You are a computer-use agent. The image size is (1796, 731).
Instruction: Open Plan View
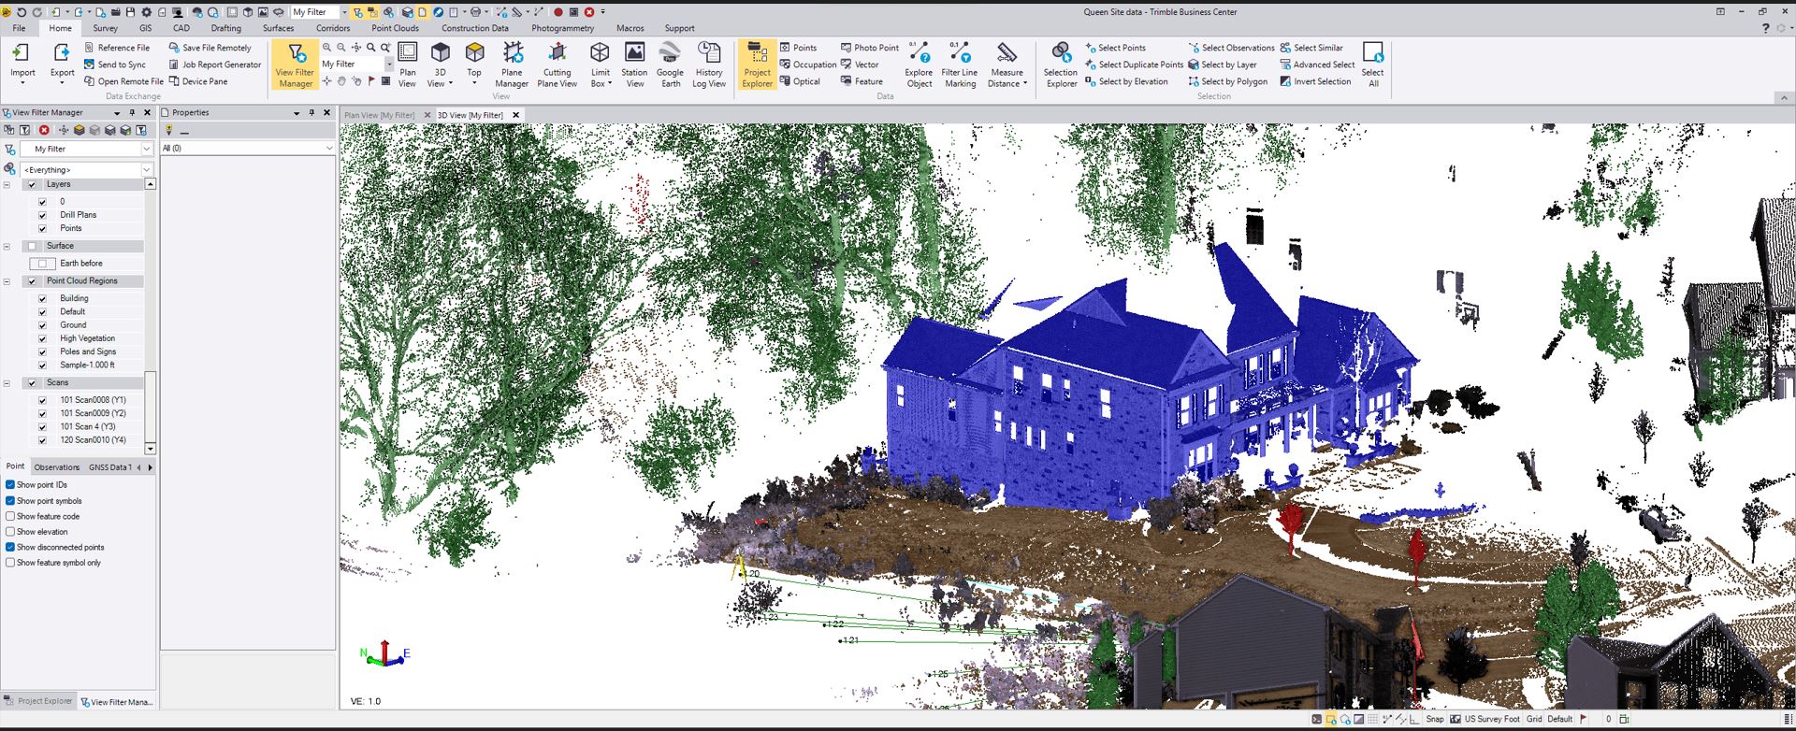407,64
